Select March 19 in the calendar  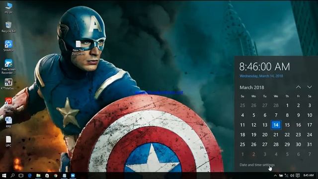point(254,135)
